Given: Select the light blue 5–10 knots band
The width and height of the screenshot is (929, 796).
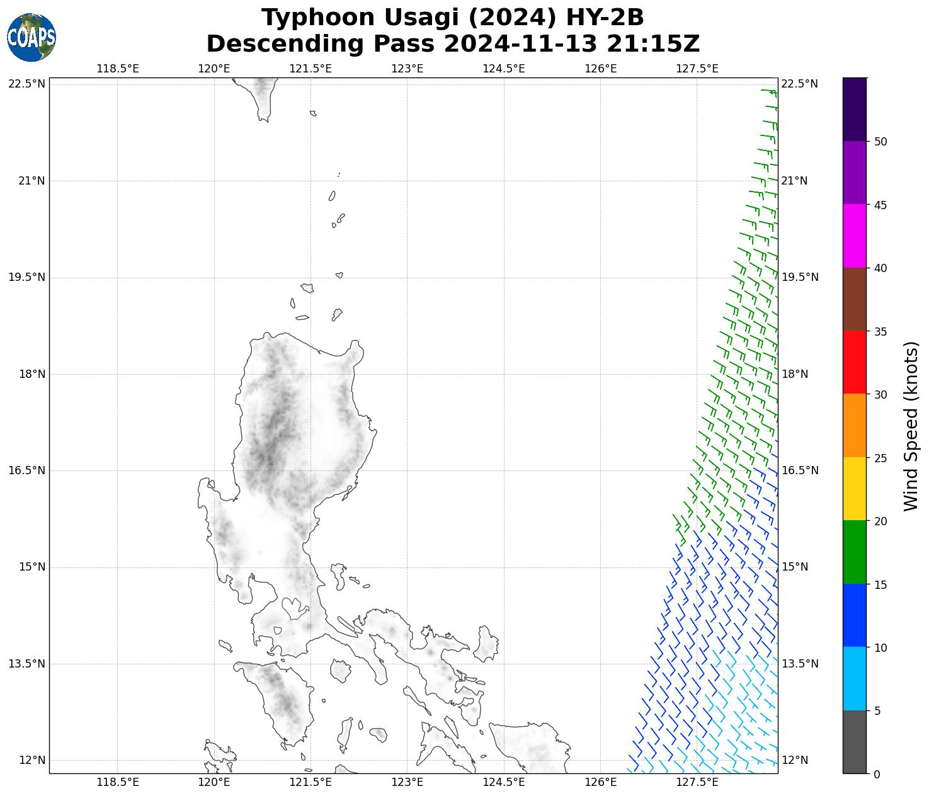Looking at the screenshot, I should (x=854, y=679).
